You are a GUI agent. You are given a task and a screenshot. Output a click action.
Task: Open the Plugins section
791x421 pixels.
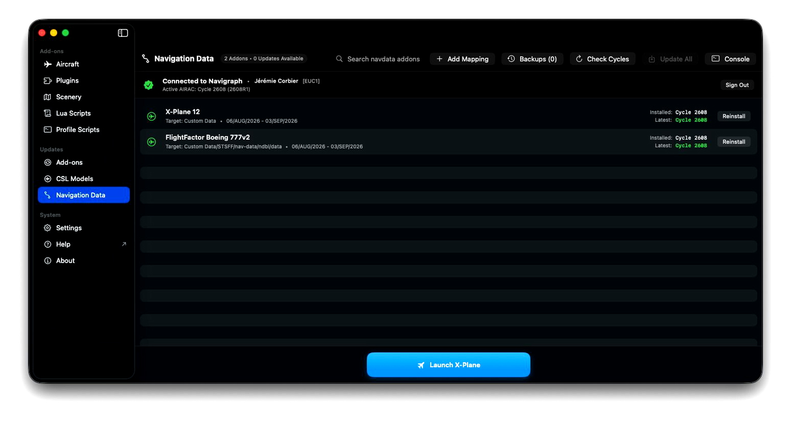84,81
